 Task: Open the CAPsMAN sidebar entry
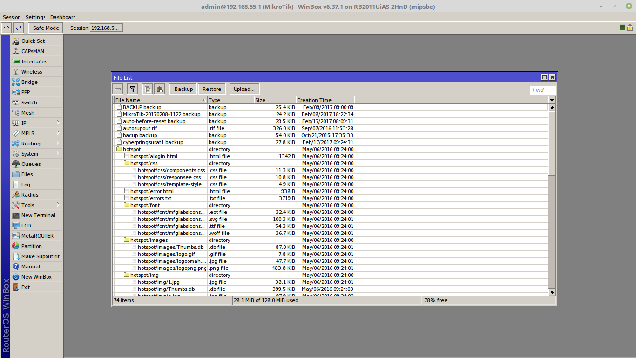click(x=37, y=51)
